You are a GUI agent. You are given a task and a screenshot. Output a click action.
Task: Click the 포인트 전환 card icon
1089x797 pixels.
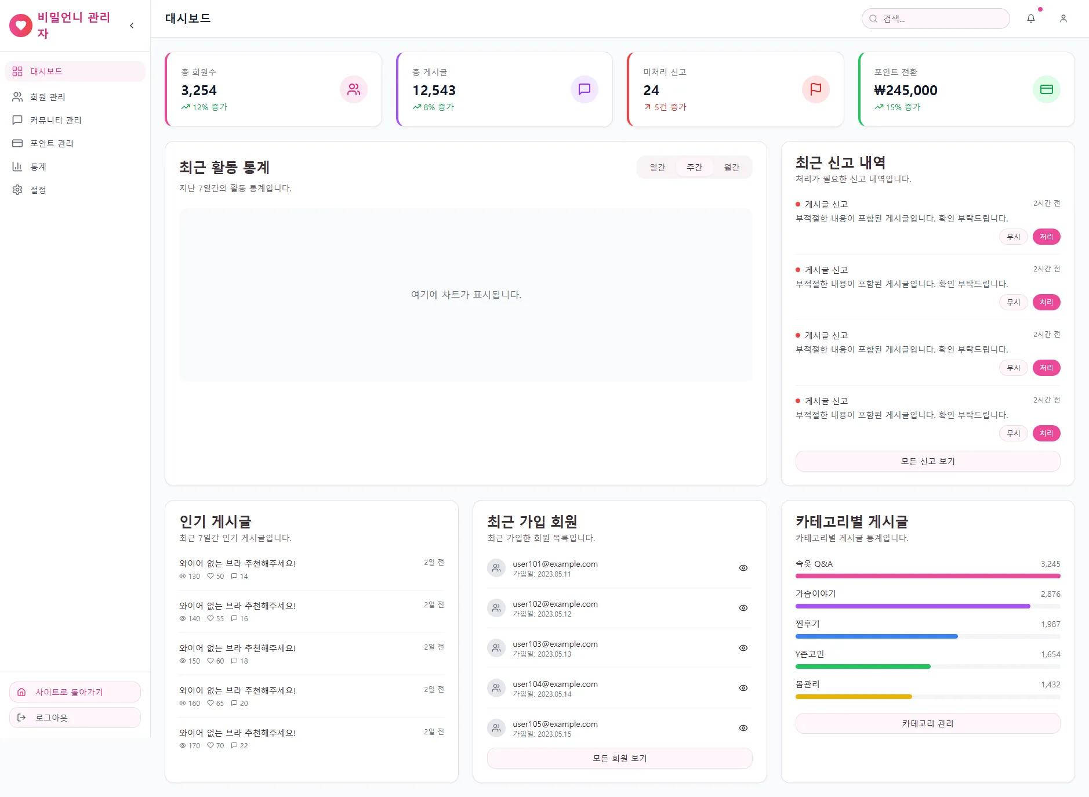click(x=1047, y=89)
